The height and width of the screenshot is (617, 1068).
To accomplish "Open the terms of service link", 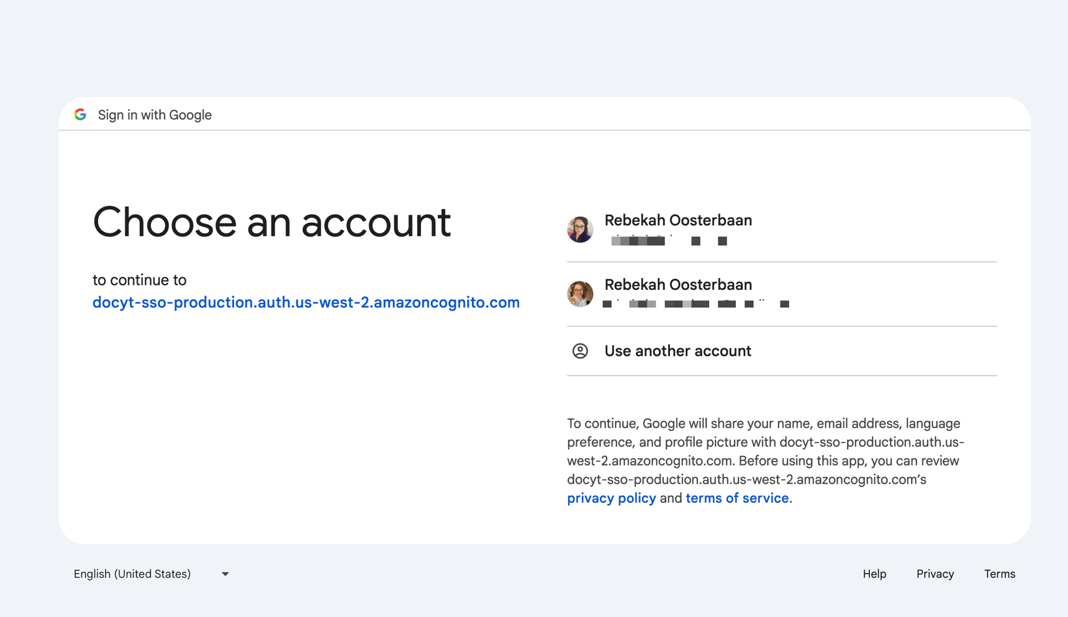I will coord(736,497).
